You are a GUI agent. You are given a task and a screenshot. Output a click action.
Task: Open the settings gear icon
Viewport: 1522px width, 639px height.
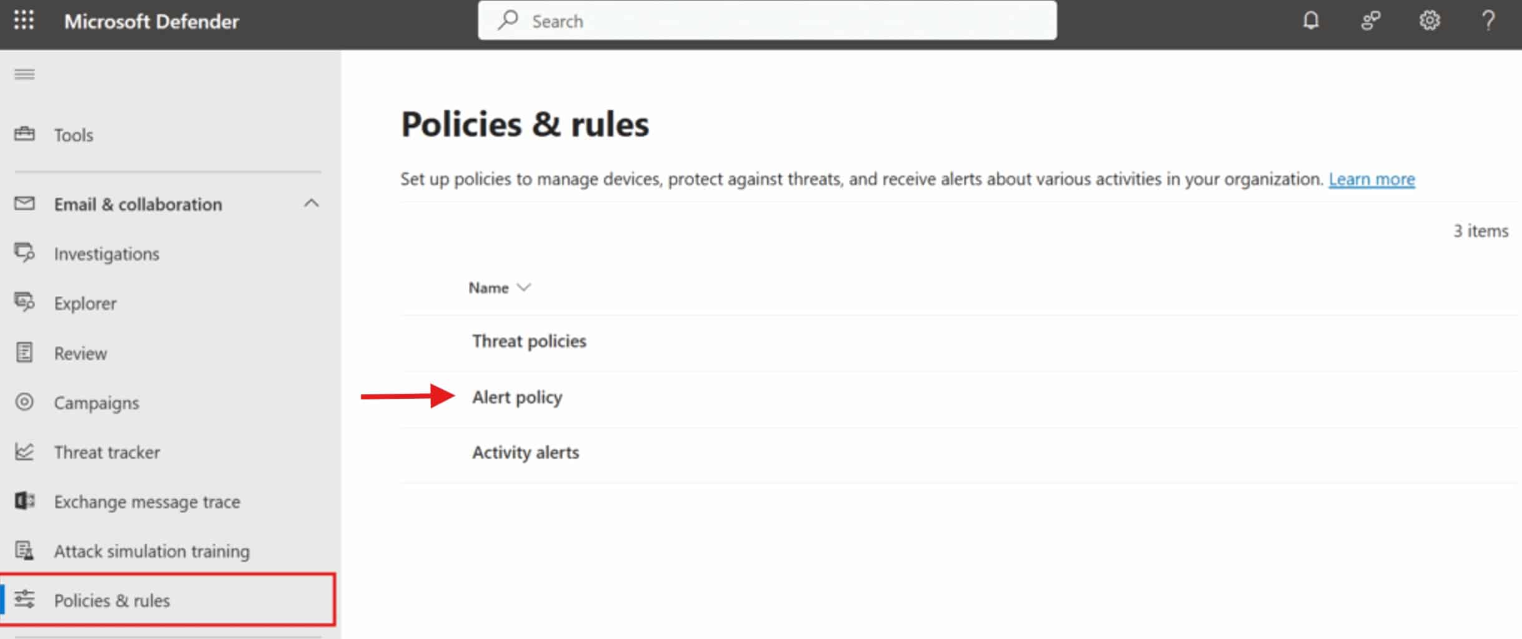click(1429, 21)
